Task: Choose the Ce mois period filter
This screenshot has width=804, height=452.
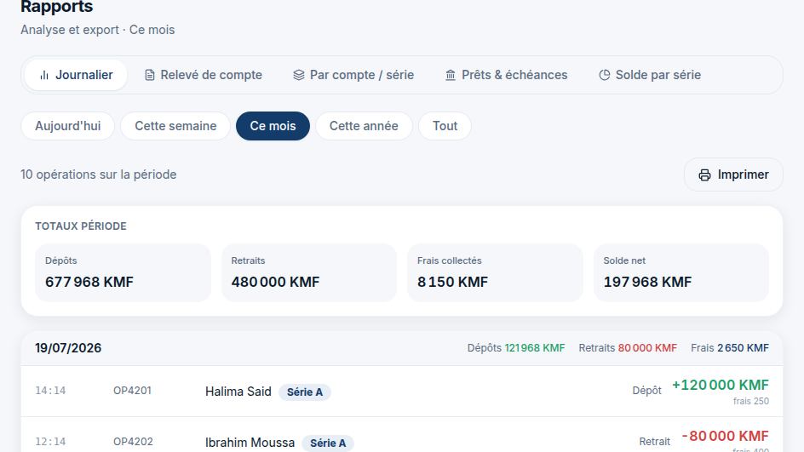Action: click(273, 126)
